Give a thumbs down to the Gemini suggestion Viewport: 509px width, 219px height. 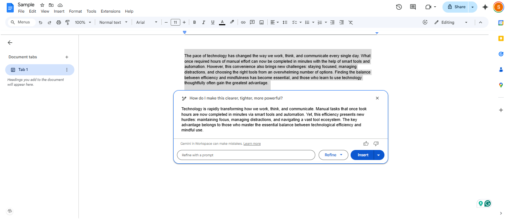coord(376,143)
